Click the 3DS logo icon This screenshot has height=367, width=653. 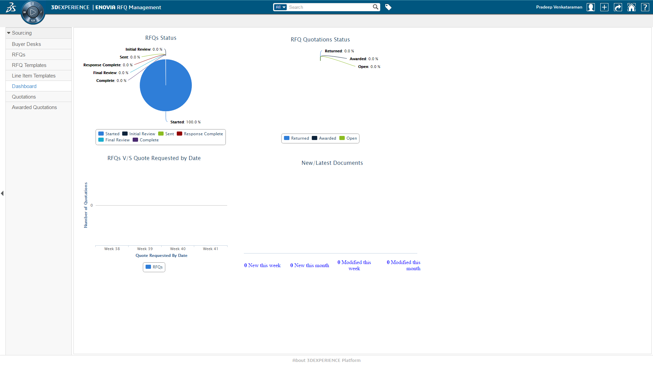(x=11, y=7)
